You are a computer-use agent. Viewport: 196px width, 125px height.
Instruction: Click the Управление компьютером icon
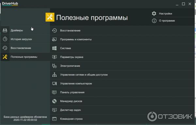coord(54,84)
